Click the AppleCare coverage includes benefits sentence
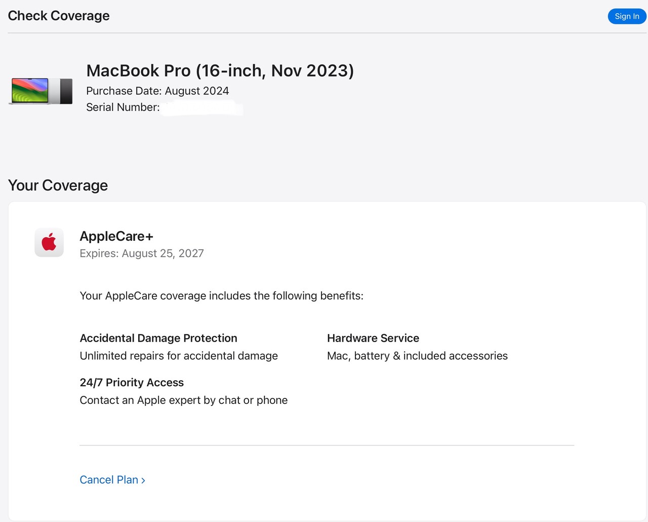 222,296
